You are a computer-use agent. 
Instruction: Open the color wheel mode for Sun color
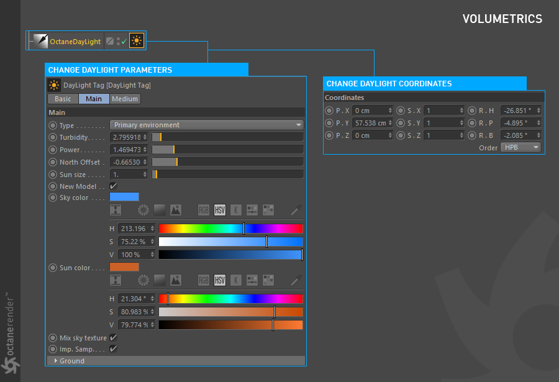tap(143, 280)
